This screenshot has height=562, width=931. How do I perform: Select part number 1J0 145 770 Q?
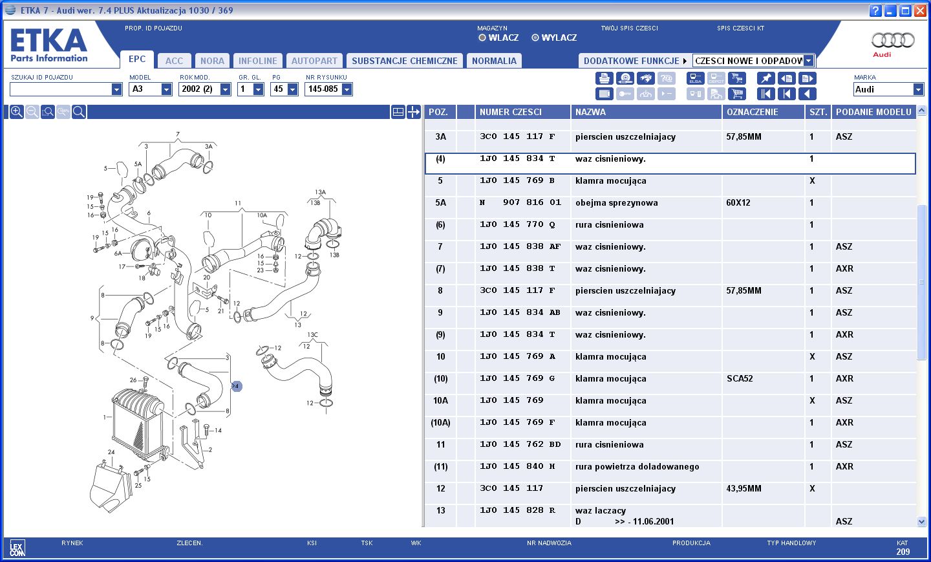pyautogui.click(x=517, y=224)
